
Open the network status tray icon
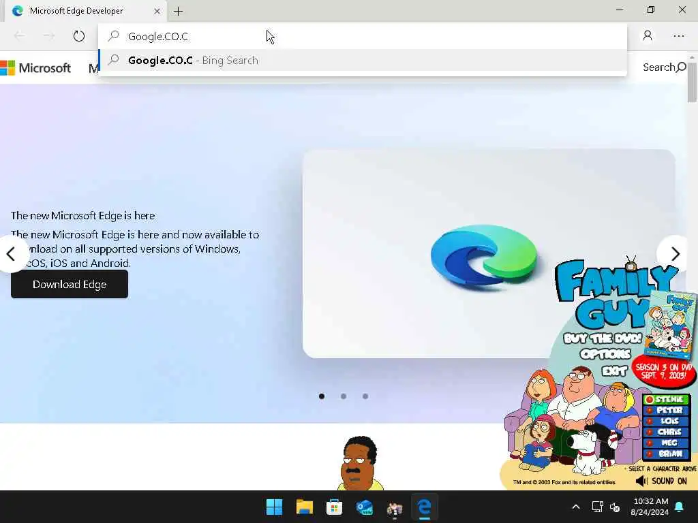597,507
